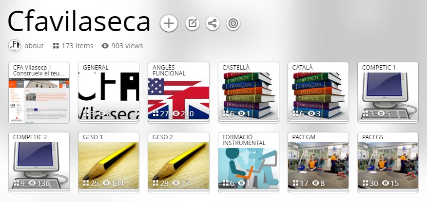Screen dimensions: 427x202
Task: Open the ANGLÈS FUNCIONAL collection
Action: point(178,92)
